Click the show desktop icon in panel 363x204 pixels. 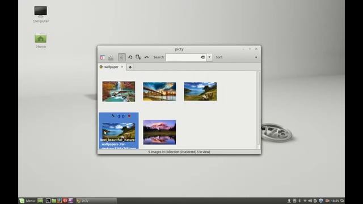(40, 201)
